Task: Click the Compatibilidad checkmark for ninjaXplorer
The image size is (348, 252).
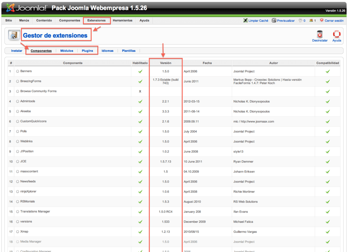Action: pyautogui.click(x=327, y=191)
